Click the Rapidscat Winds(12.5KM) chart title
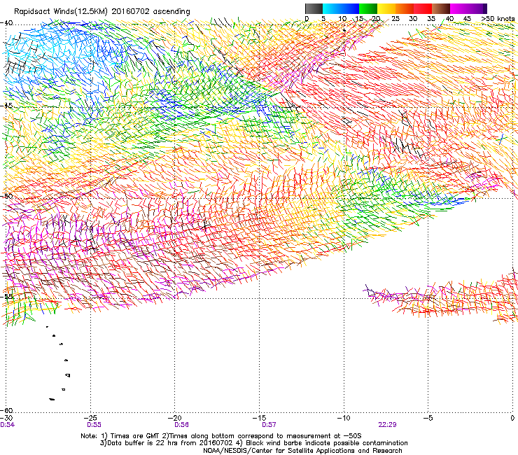Screen dimensions: 518x455 [x=101, y=12]
